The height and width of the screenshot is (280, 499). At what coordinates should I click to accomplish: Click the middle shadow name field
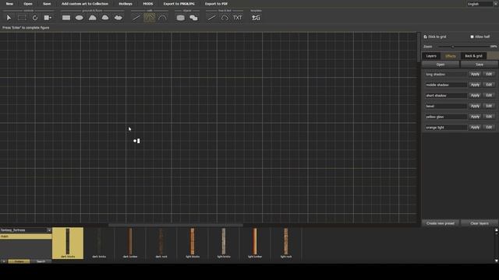(x=446, y=85)
